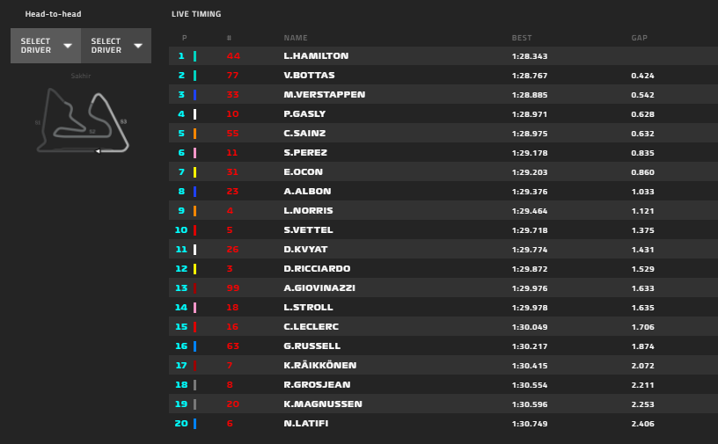This screenshot has height=444, width=718.
Task: Click Verstappen's blue team color bar
Action: [x=195, y=95]
